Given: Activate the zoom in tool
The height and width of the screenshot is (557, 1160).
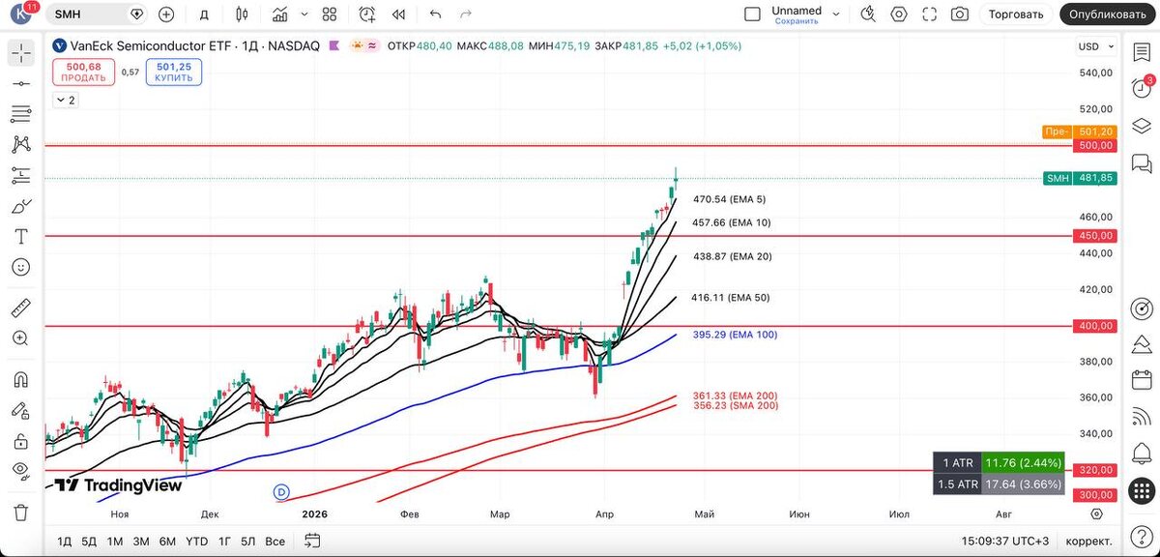Looking at the screenshot, I should (21, 338).
